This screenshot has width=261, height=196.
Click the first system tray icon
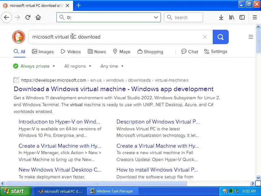[x=225, y=191]
